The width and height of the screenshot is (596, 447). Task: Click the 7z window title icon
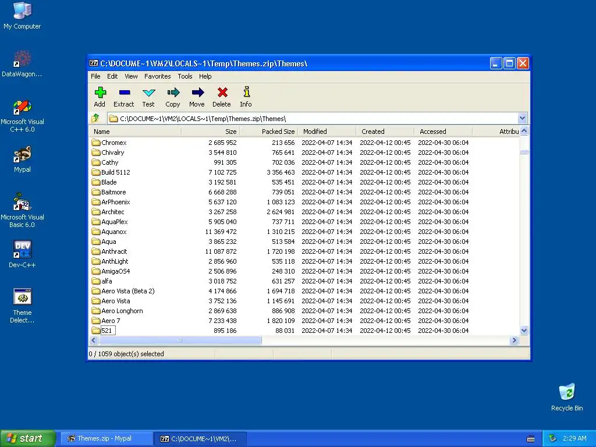(94, 63)
